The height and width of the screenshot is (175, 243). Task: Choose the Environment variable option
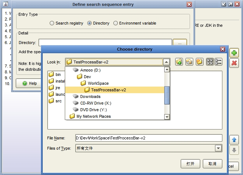coord(116,23)
